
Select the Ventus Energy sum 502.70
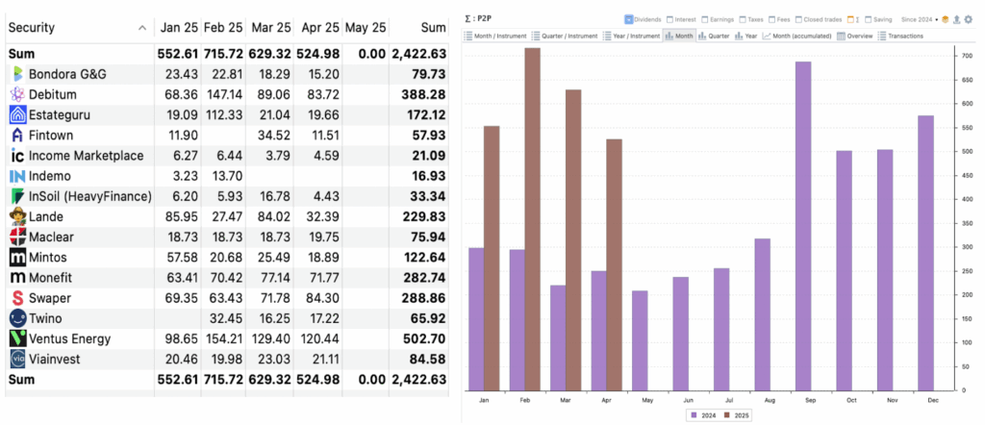(x=425, y=339)
